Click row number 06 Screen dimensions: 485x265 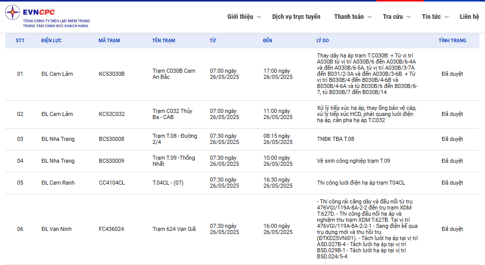click(x=20, y=229)
